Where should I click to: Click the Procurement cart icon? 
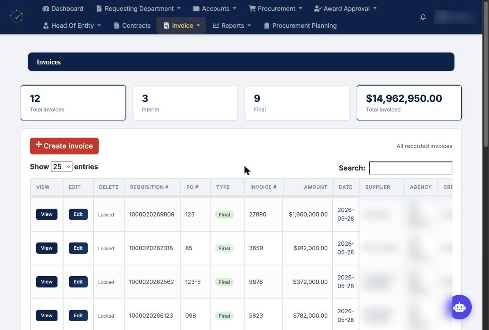pos(252,9)
